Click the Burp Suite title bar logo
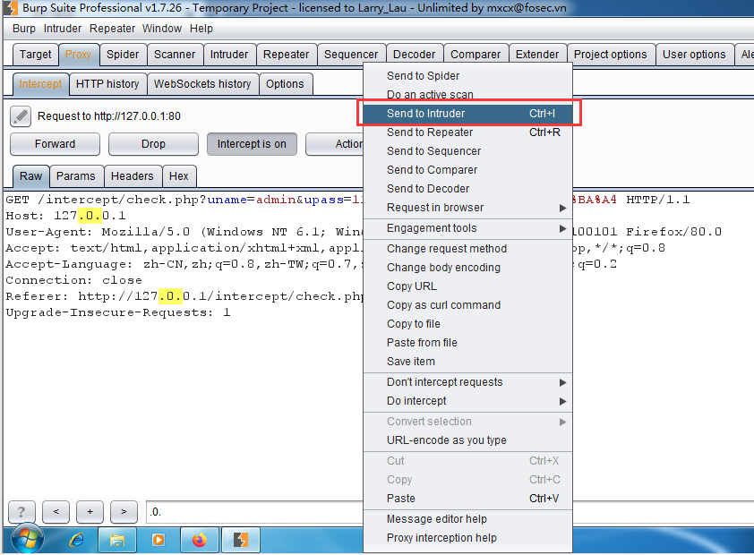This screenshot has width=754, height=555. click(12, 8)
